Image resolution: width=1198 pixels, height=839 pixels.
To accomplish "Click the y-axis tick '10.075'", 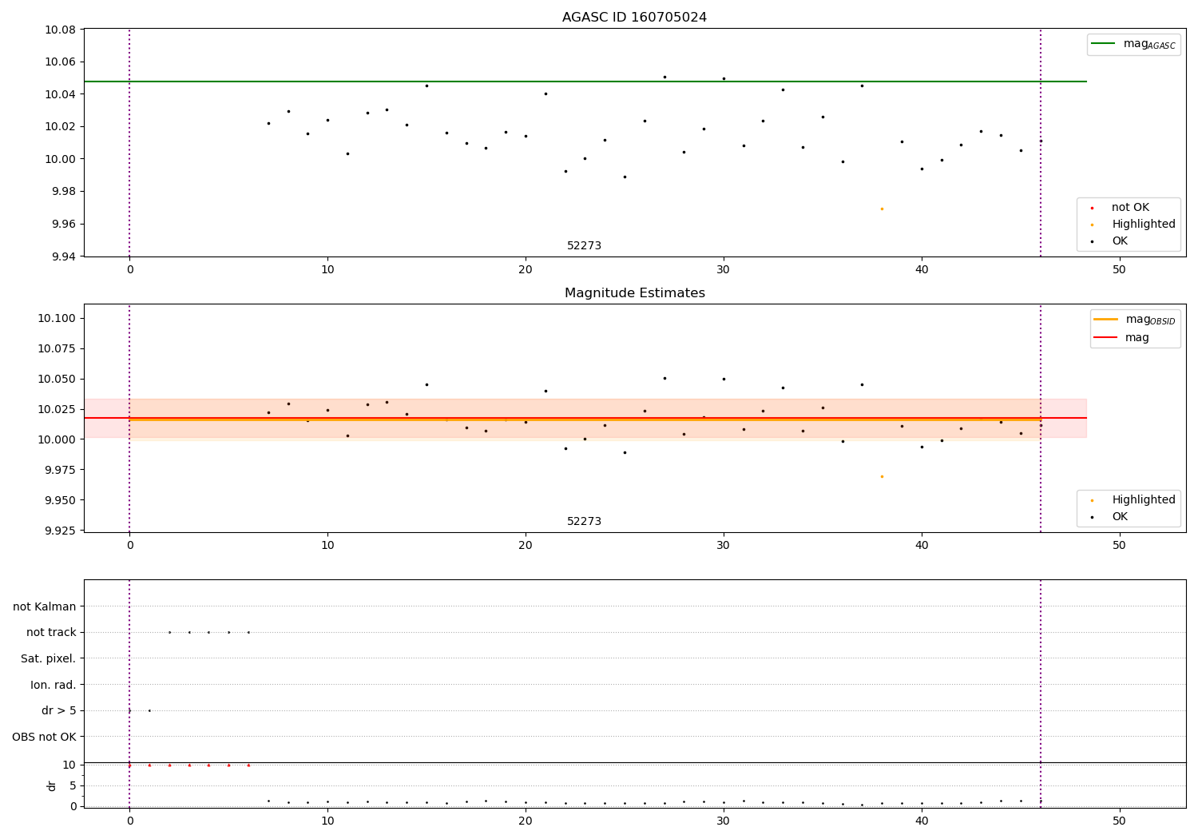I will pyautogui.click(x=57, y=348).
